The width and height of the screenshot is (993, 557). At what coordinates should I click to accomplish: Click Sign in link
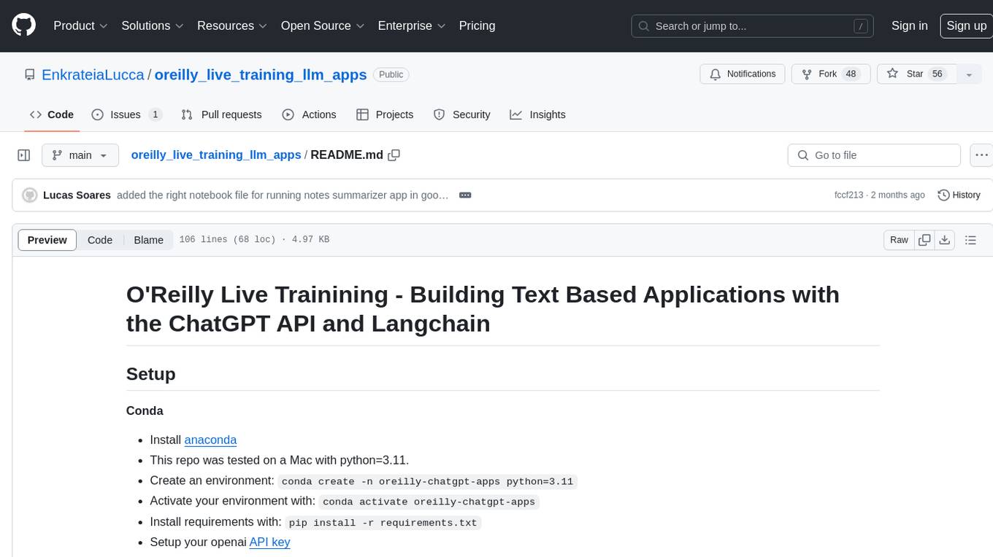(909, 26)
